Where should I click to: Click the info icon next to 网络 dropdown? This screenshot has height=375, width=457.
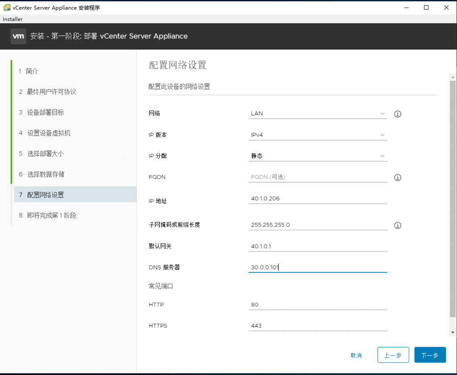click(x=398, y=114)
